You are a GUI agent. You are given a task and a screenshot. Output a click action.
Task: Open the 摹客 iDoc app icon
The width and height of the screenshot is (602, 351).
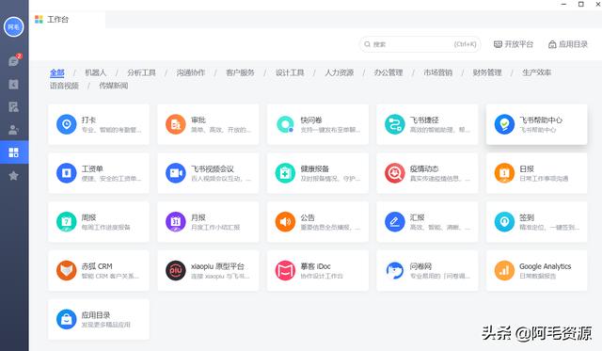tap(285, 271)
